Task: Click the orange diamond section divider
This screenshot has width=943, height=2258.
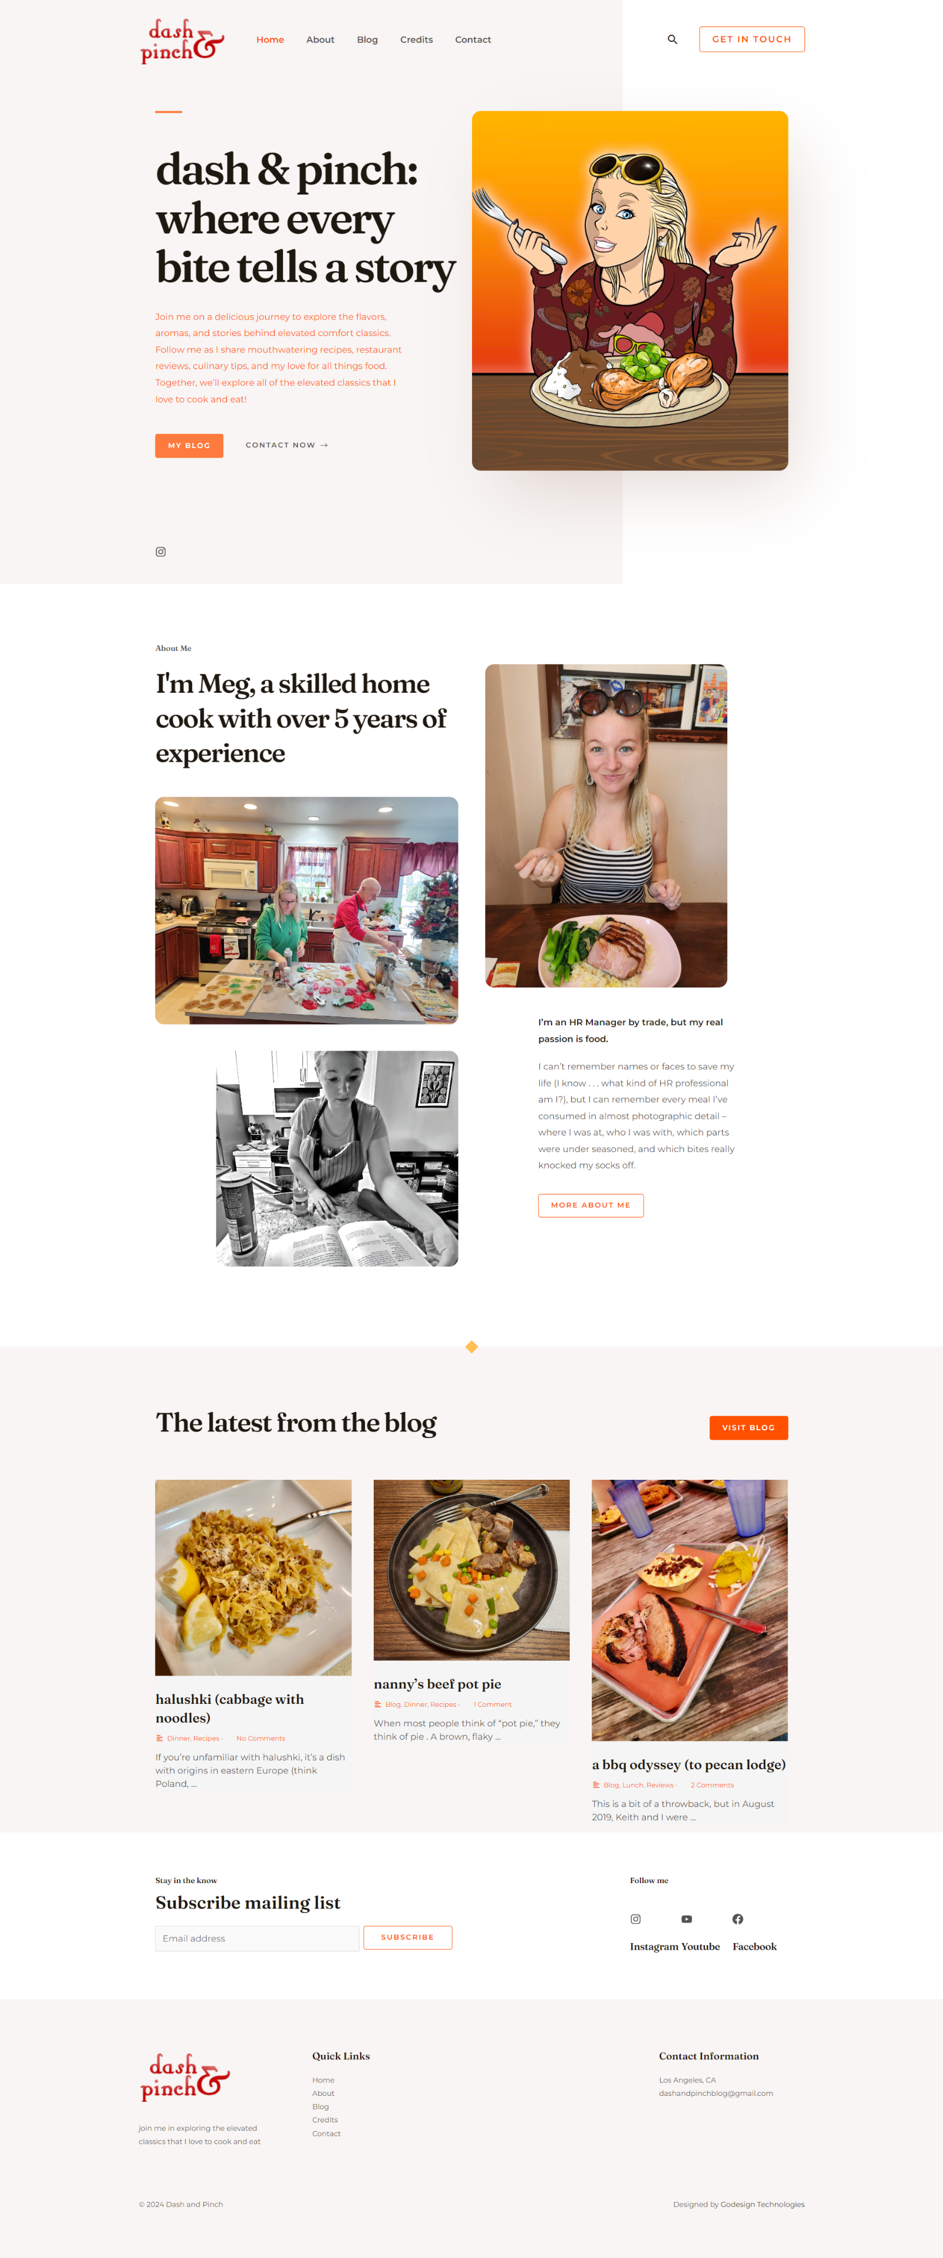Action: pyautogui.click(x=471, y=1347)
